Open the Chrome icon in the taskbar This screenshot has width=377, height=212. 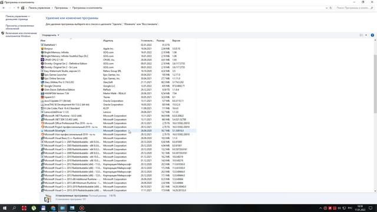[53, 208]
